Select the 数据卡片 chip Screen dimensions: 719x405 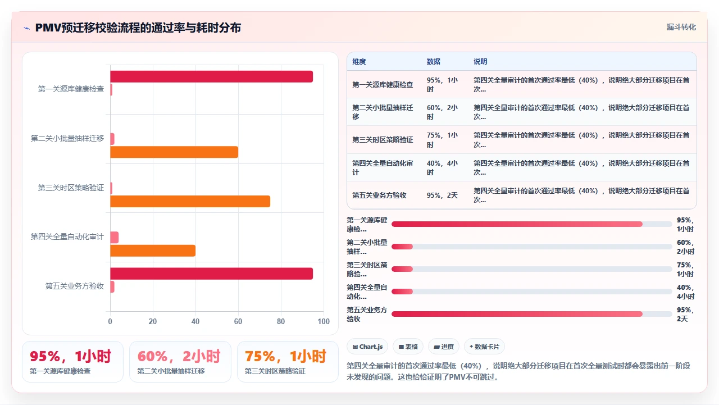tap(484, 347)
